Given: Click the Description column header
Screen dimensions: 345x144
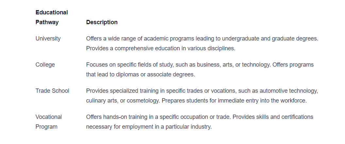Looking at the screenshot, I should coord(102,22).
